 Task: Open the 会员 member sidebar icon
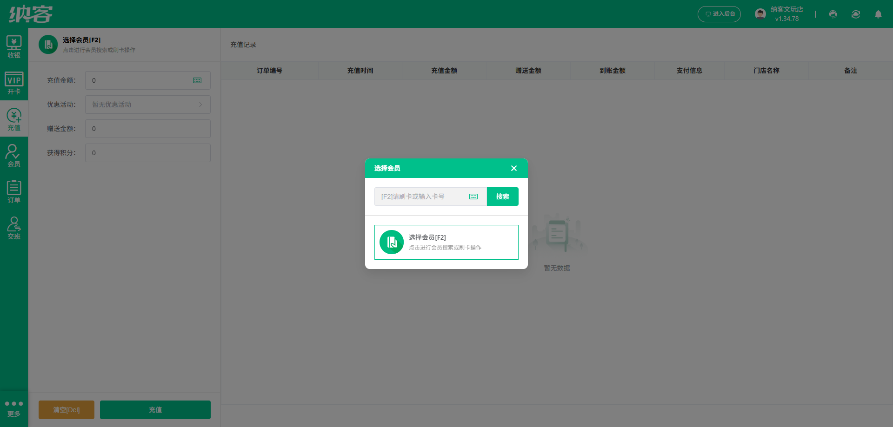point(14,156)
